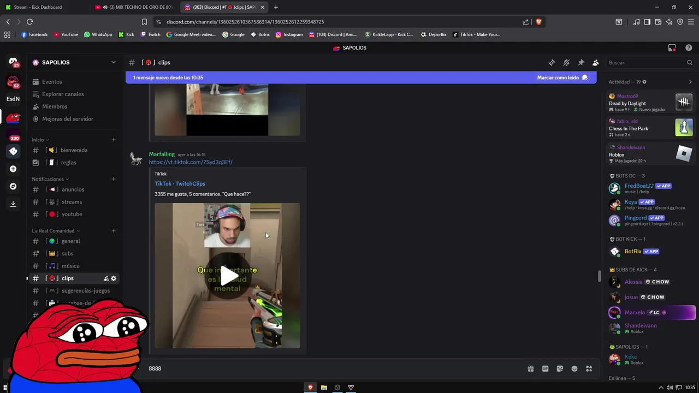Open the sticker picker icon
The height and width of the screenshot is (393, 699).
coord(560,369)
